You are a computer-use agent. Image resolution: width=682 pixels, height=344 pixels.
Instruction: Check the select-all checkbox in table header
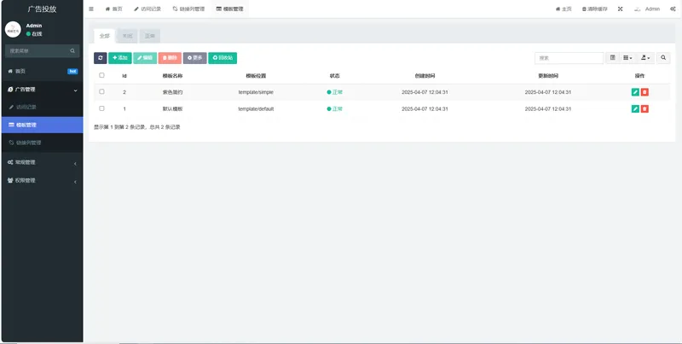tap(101, 75)
